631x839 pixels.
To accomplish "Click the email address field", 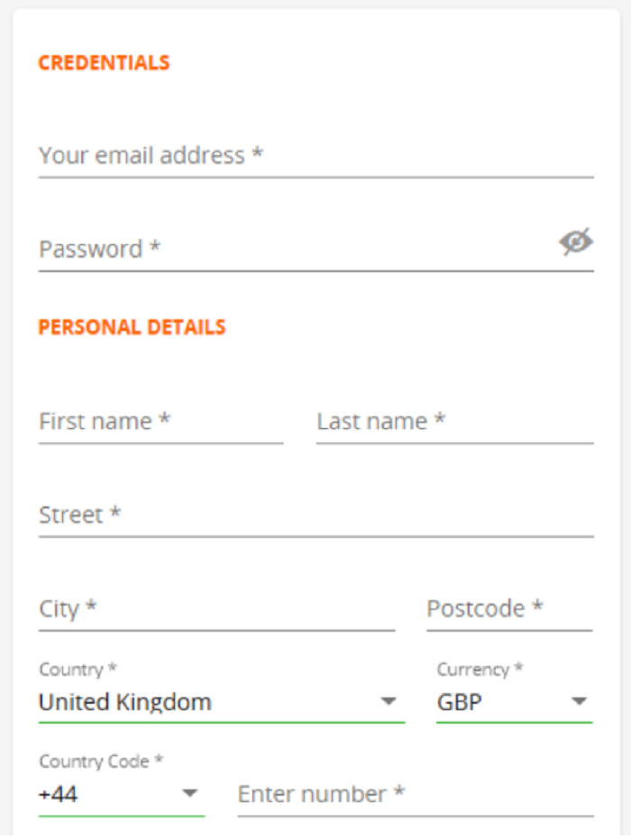I will pos(315,156).
